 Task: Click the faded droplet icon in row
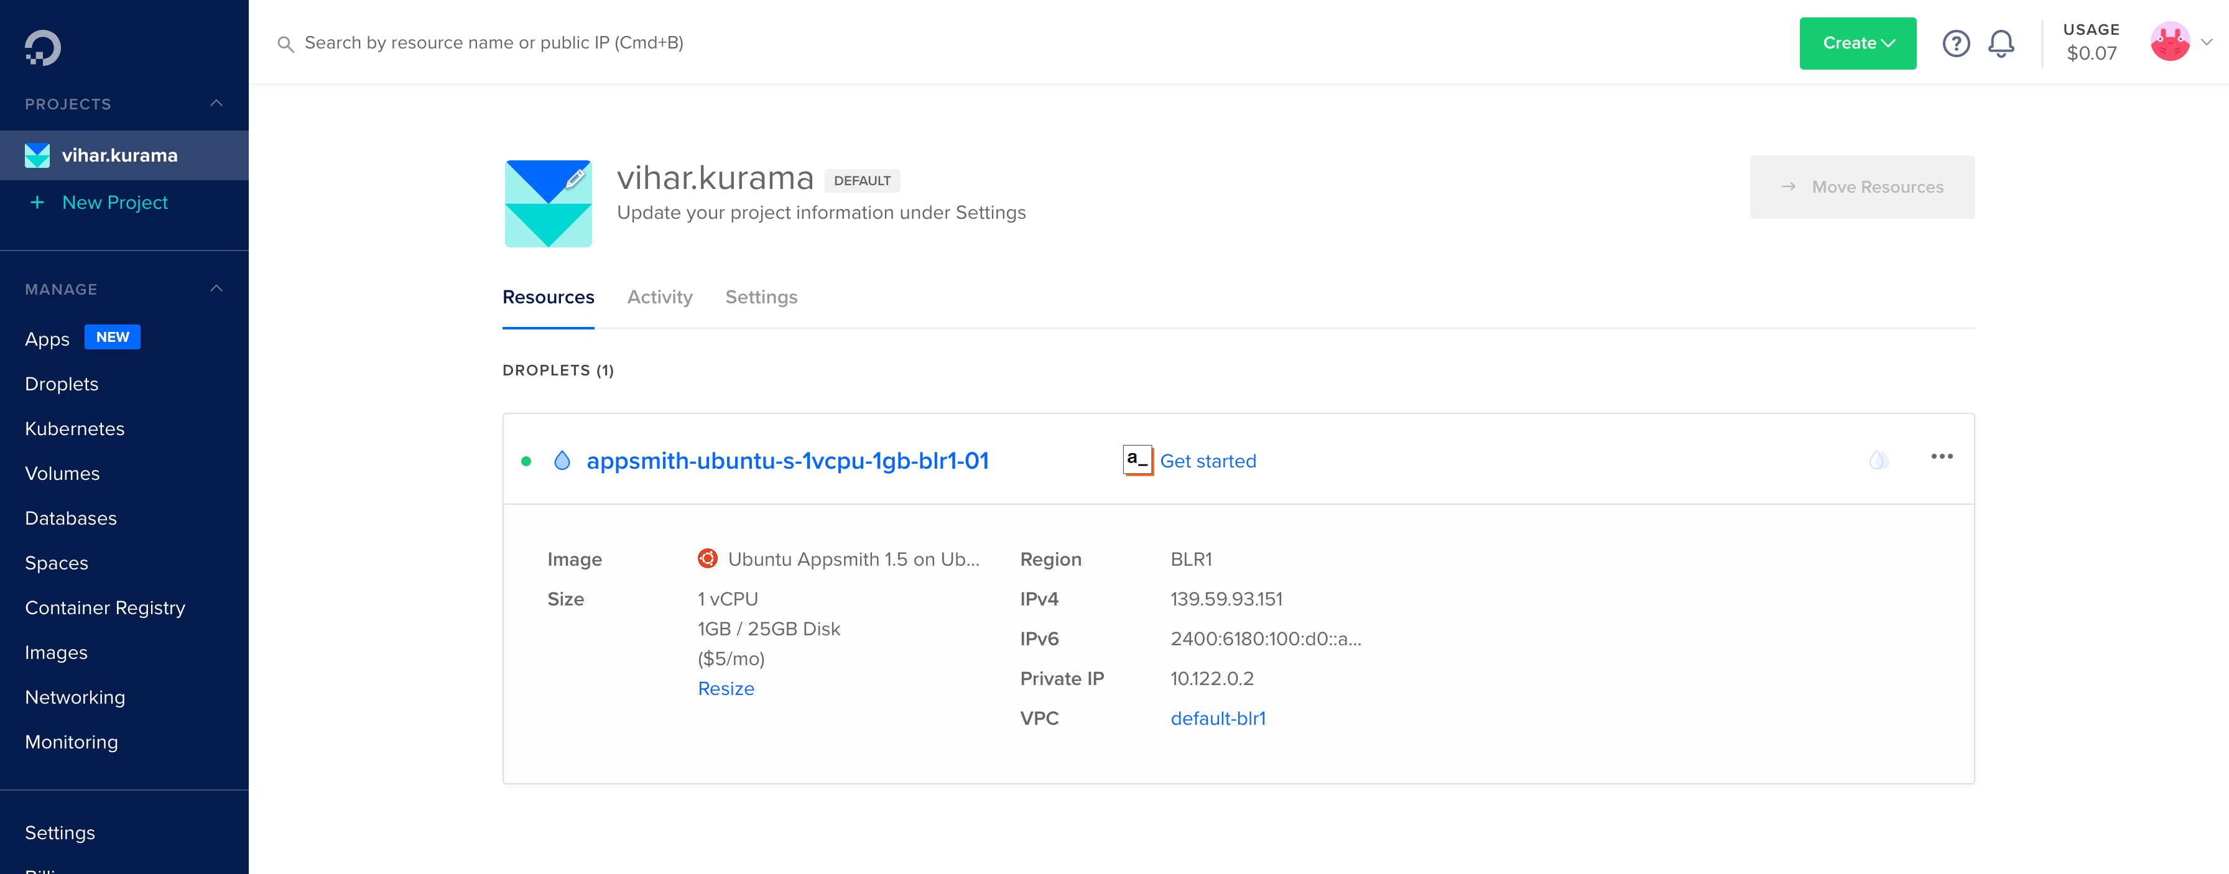[x=1878, y=460]
